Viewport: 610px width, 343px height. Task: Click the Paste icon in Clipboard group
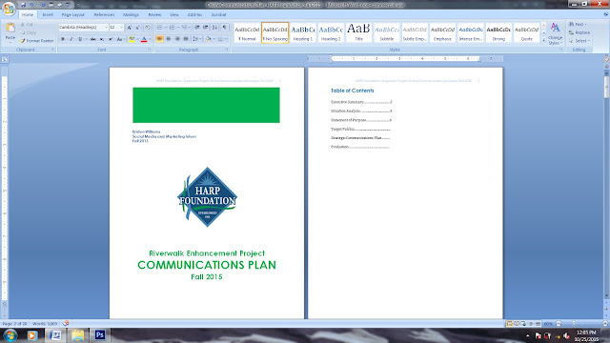pos(10,30)
